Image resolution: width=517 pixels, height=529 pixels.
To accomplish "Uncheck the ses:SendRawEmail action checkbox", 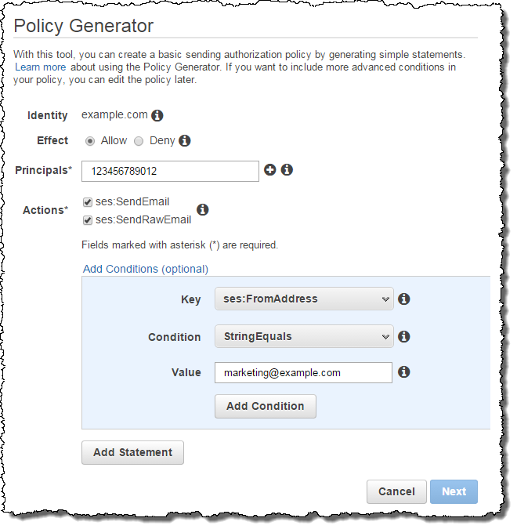I will 88,220.
